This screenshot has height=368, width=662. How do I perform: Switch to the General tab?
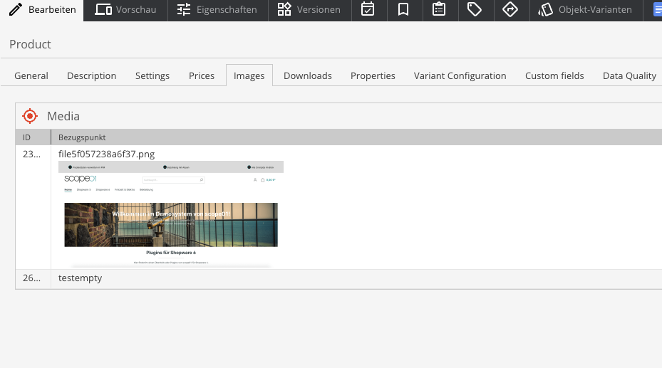point(31,76)
